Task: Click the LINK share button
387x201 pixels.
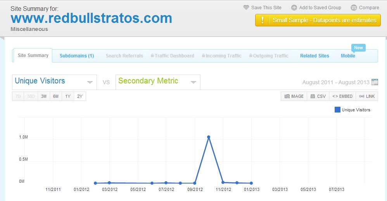Action: [x=367, y=96]
